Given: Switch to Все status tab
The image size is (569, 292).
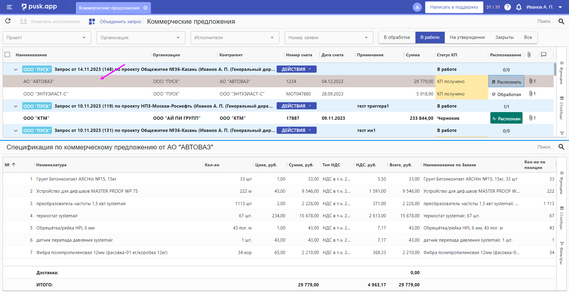Looking at the screenshot, I should tap(528, 37).
